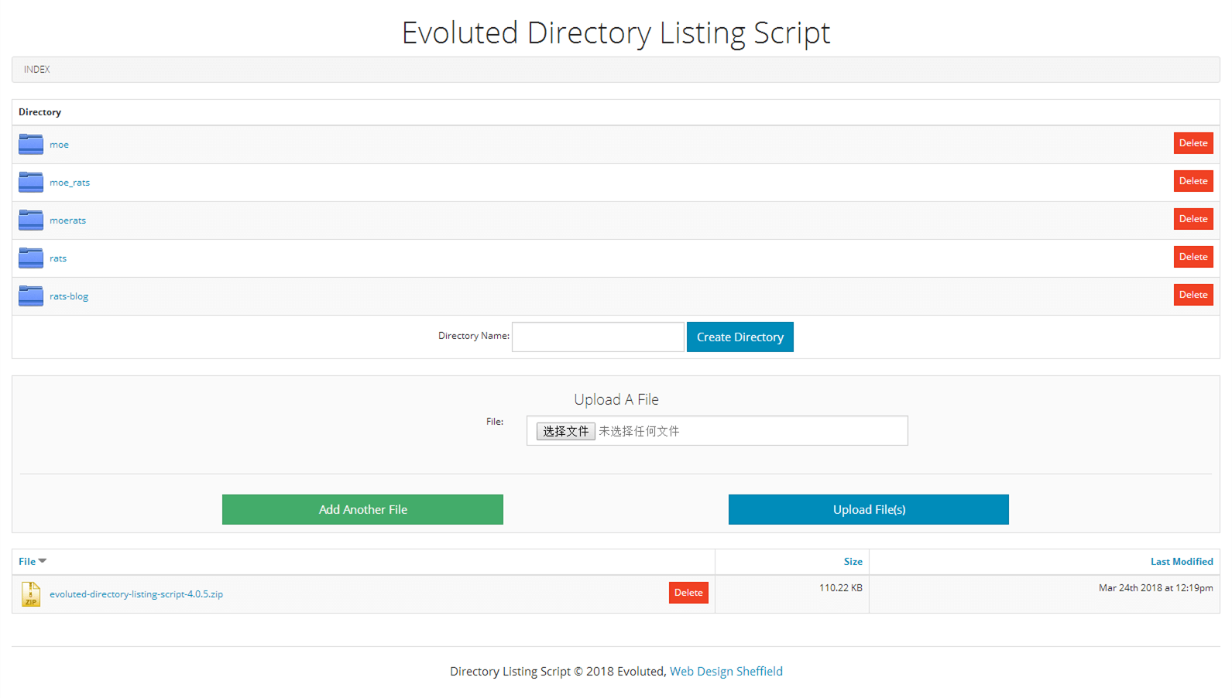Delete the evoluted zip file
Screen dimensions: 1232x698
(x=688, y=593)
